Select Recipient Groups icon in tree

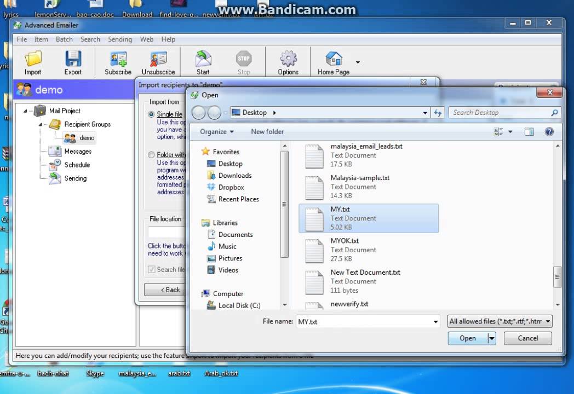pos(55,124)
